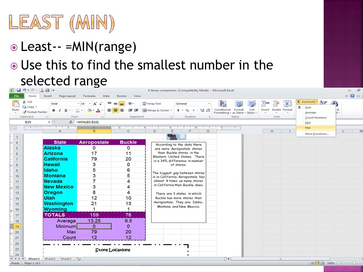The width and height of the screenshot is (363, 272).
Task: Click the Fill Color paint bucket
Action: [x=89, y=111]
